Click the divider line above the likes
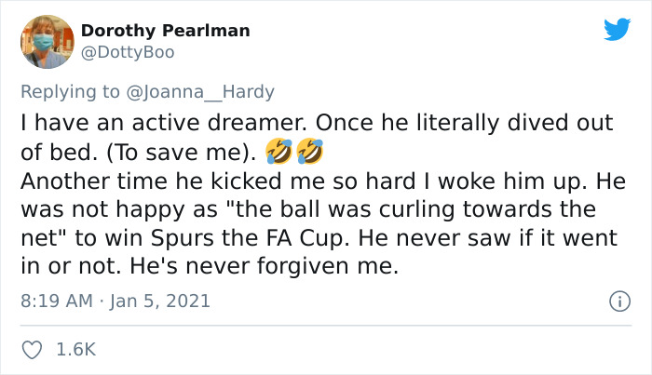Viewport: 652px width, 375px height. pos(326,326)
